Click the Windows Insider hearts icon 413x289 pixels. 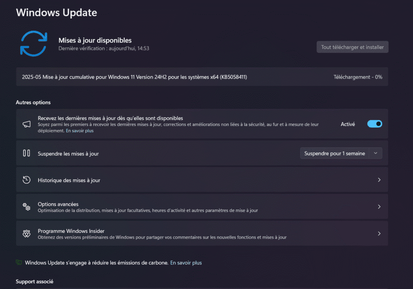26,234
